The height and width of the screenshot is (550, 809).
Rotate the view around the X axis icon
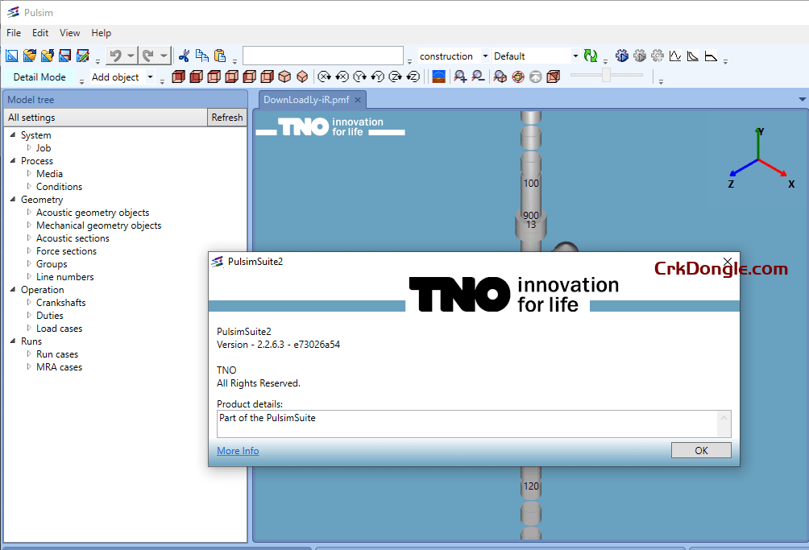tap(324, 76)
